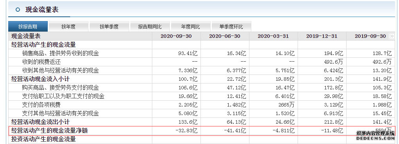This screenshot has width=399, height=144.
Task: Click the 经营活动产生的现金流量净额 row label
Action: (x=50, y=131)
